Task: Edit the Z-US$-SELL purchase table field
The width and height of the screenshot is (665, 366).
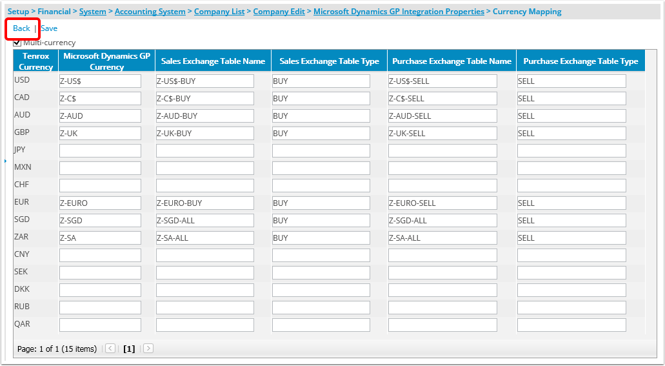Action: coord(442,81)
